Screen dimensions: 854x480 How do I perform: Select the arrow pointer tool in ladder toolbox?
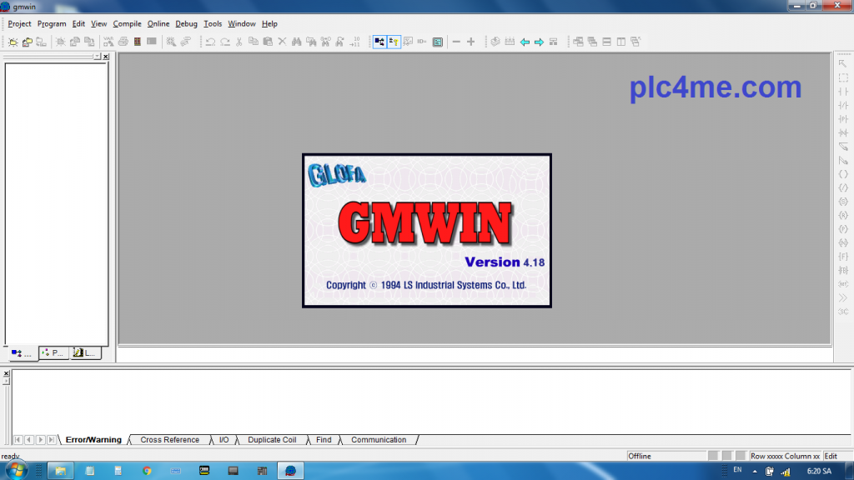(x=843, y=64)
